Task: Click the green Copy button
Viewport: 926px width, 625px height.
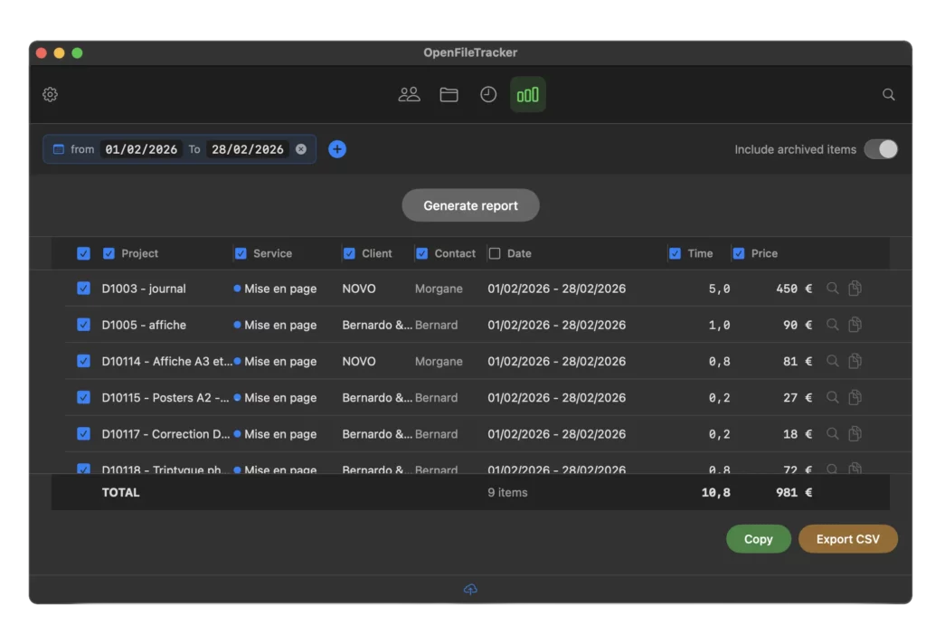Action: click(x=759, y=539)
